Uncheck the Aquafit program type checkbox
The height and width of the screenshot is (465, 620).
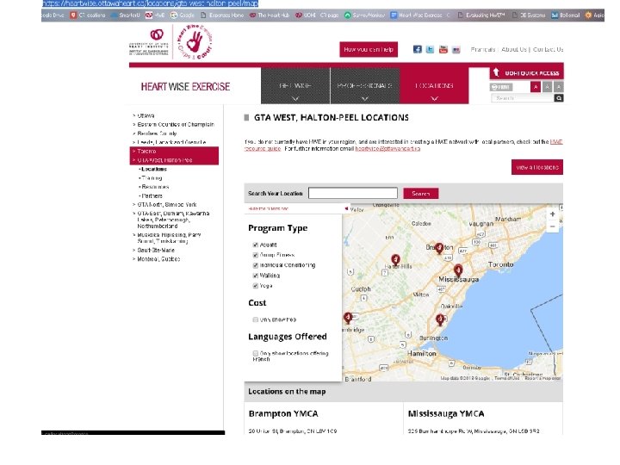(256, 245)
